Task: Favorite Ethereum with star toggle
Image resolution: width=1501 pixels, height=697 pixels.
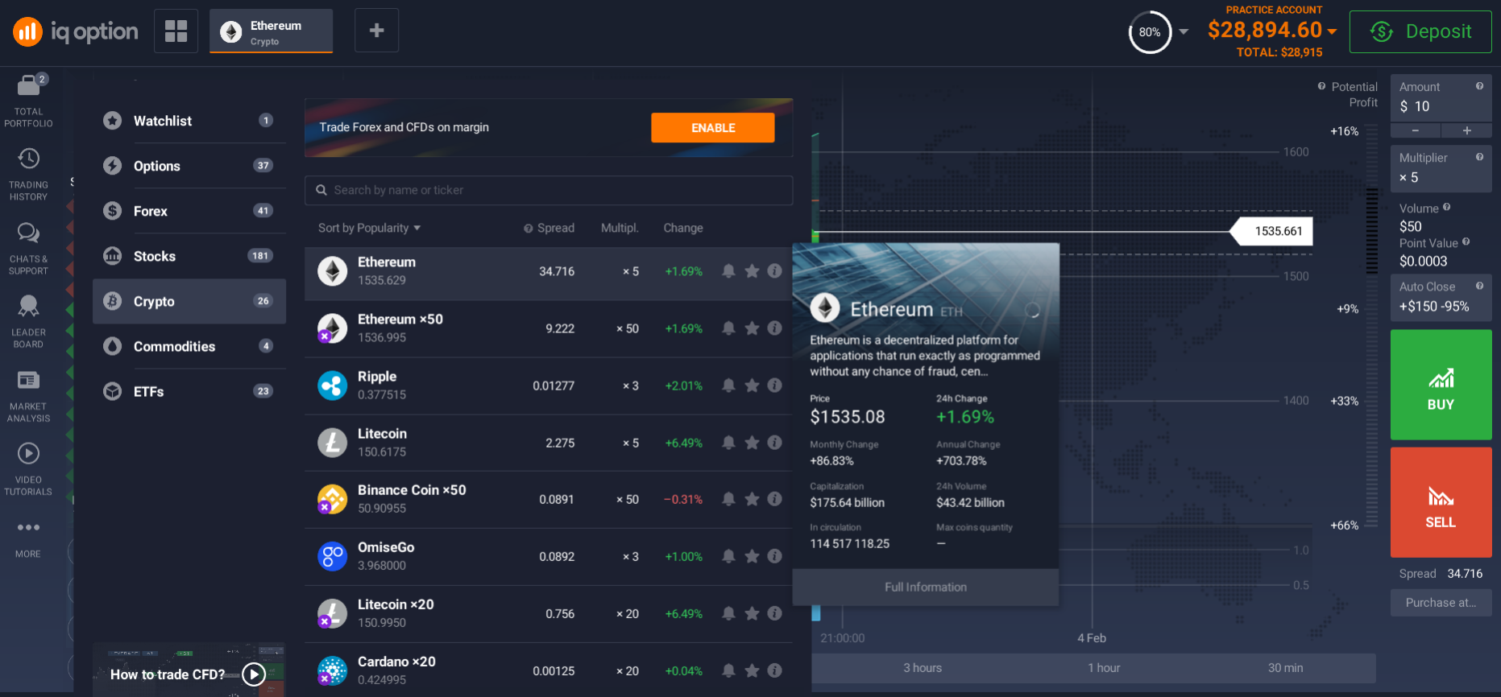Action: pos(752,271)
